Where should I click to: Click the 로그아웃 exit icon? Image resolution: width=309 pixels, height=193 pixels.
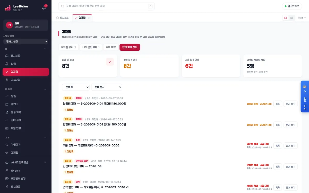tap(7, 187)
